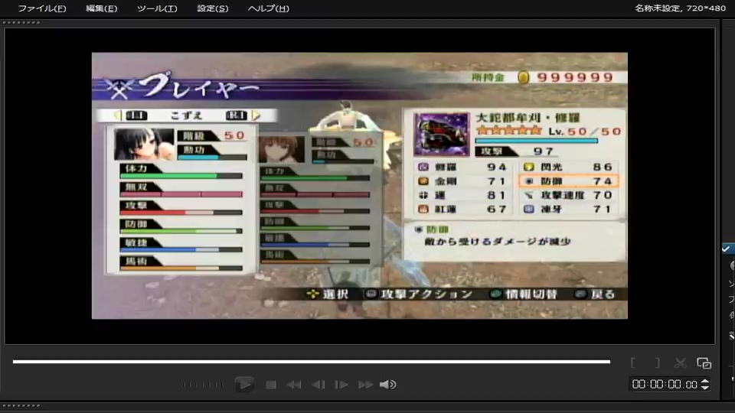Open the 設定(S) menu

click(212, 8)
